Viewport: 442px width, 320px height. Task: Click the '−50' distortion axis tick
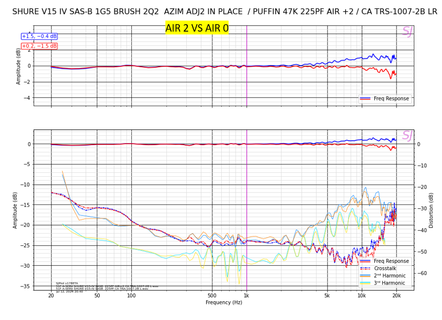click(x=422, y=252)
